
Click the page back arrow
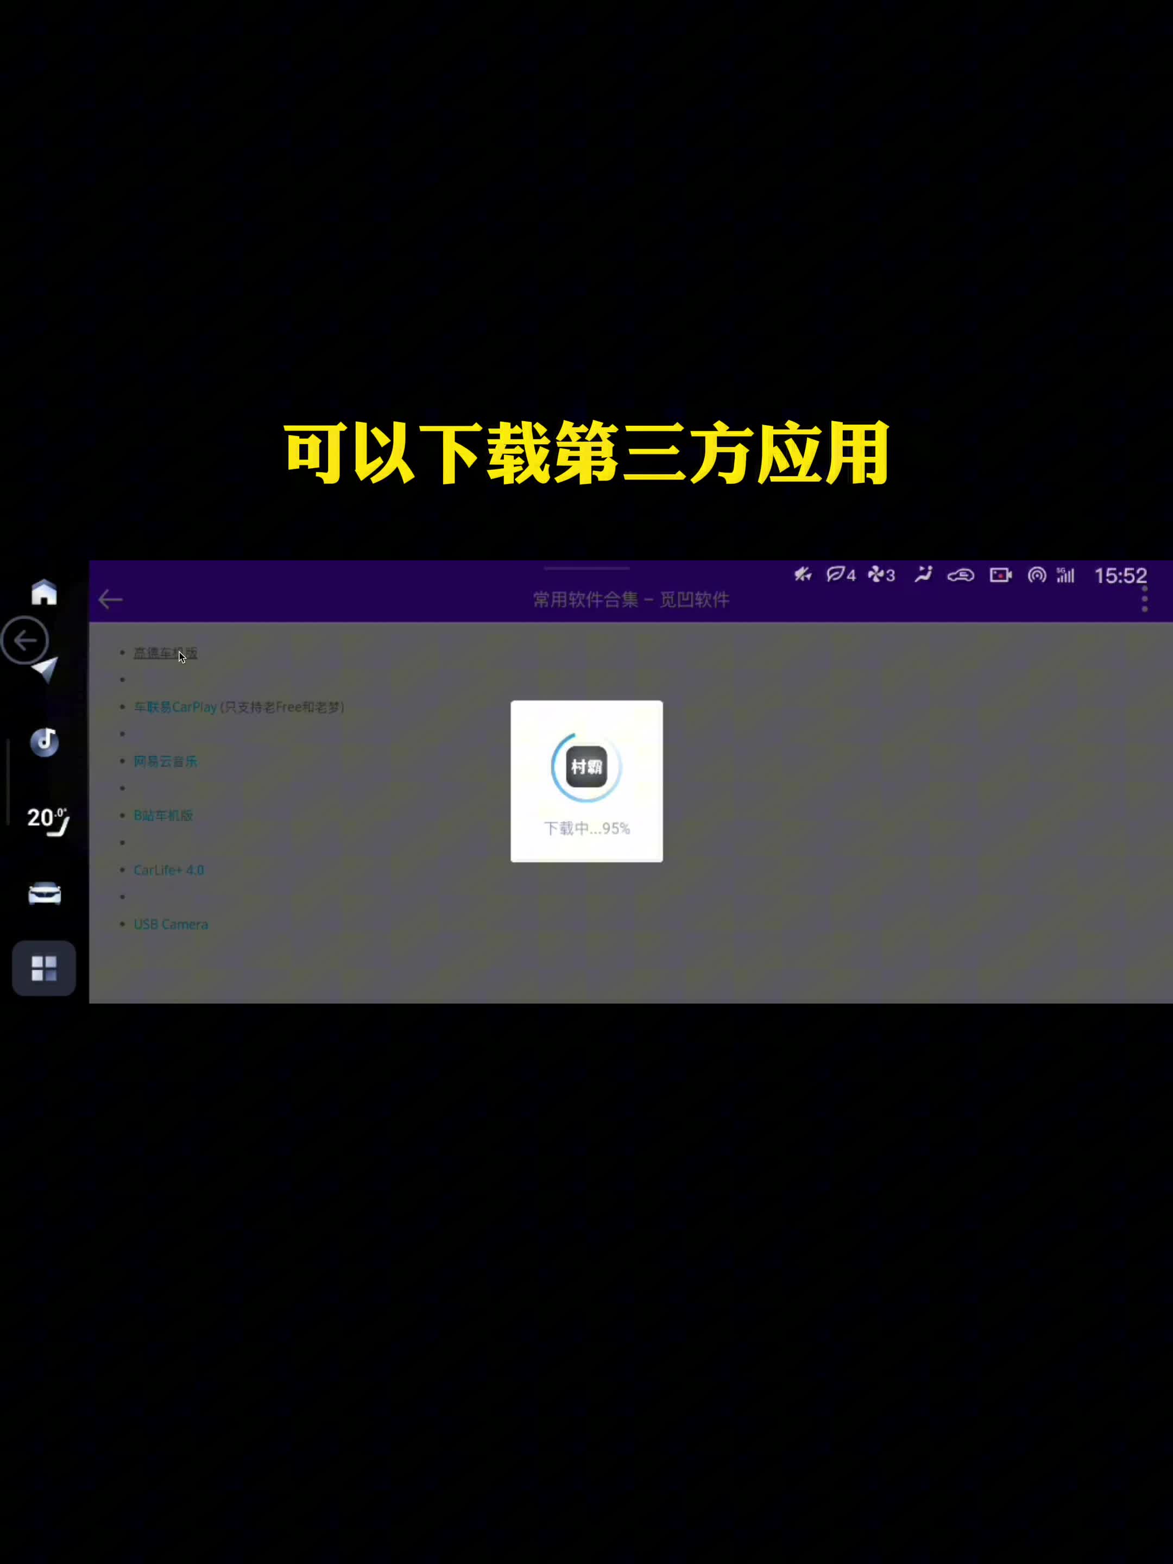coord(110,600)
